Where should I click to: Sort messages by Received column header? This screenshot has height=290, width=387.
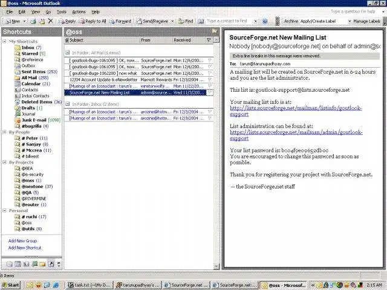[x=189, y=40]
